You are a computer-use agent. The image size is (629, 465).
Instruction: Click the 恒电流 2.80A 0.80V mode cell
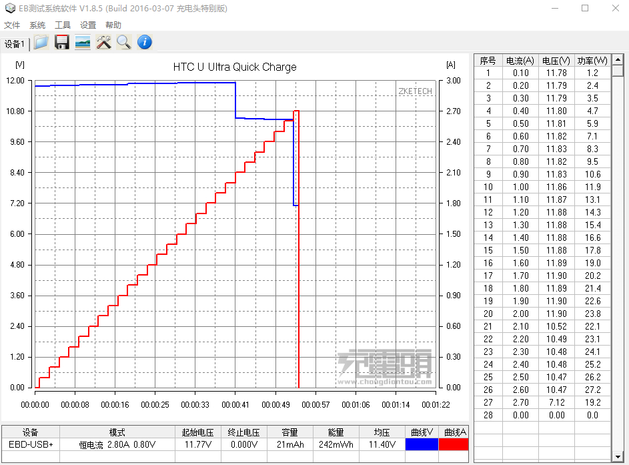(x=117, y=444)
